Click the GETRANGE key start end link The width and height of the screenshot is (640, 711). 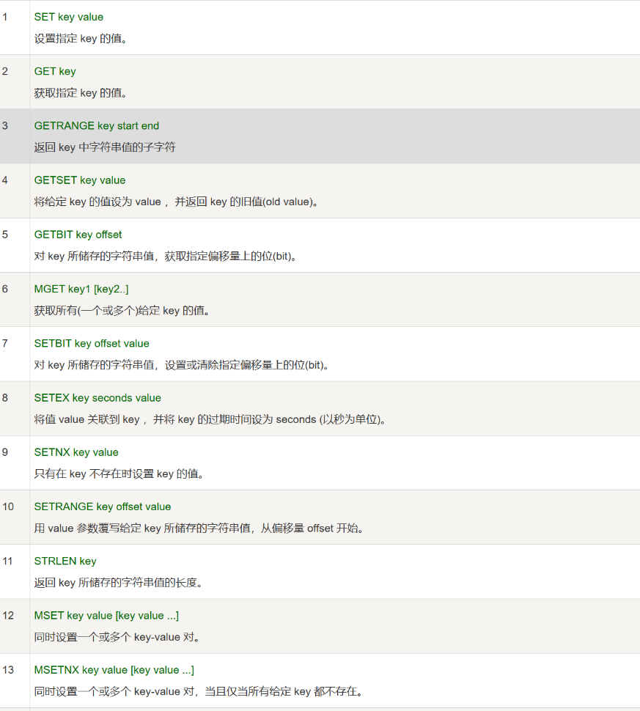point(97,126)
